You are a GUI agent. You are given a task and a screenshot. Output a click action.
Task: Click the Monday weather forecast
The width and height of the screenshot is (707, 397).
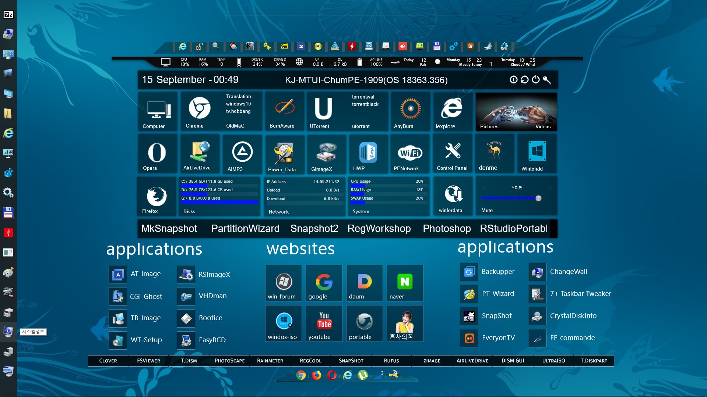[463, 62]
